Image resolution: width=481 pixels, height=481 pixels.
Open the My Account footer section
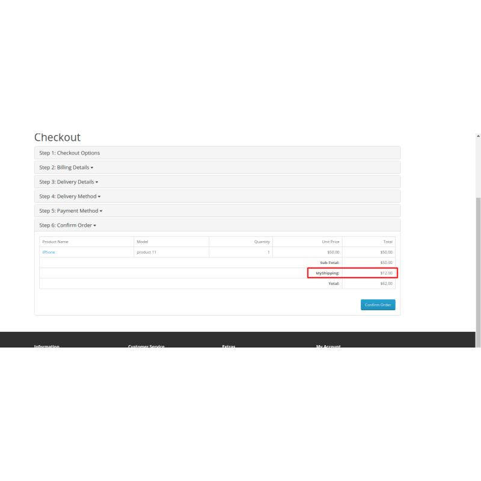[x=328, y=346]
